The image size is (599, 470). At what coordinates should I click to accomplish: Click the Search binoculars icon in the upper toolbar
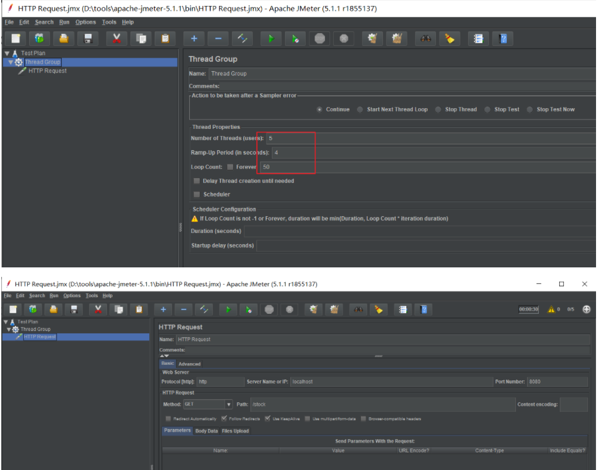point(425,39)
